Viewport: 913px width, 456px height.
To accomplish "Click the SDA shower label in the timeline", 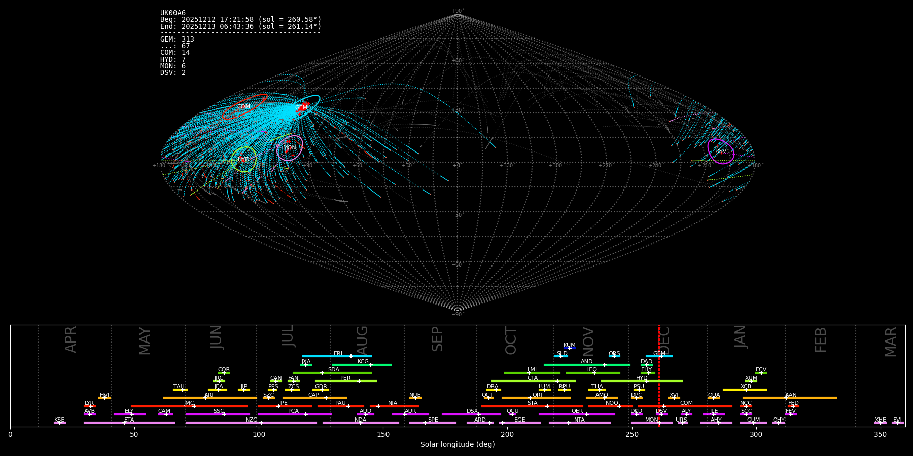I will click(x=333, y=370).
